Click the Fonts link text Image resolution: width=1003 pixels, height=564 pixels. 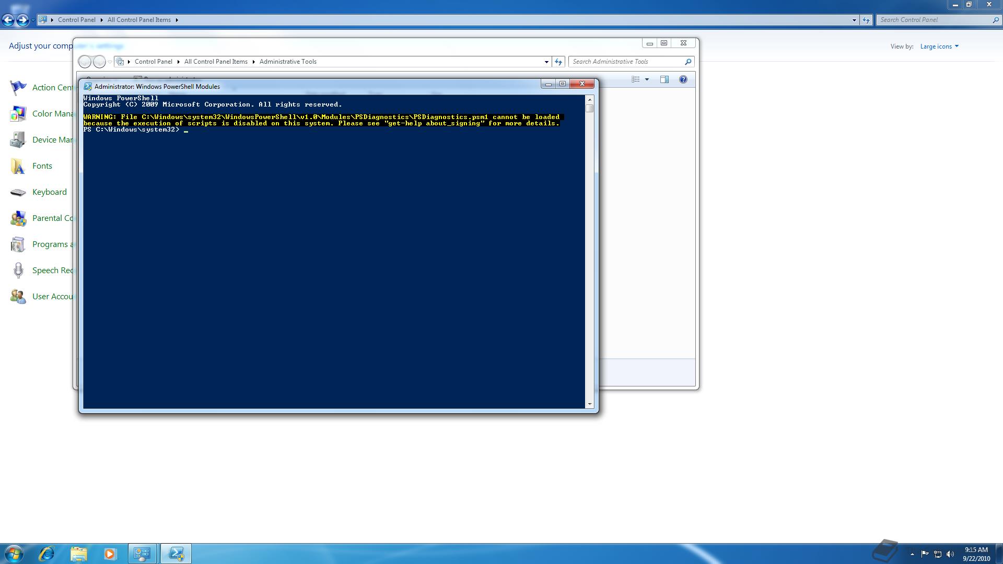coord(42,166)
